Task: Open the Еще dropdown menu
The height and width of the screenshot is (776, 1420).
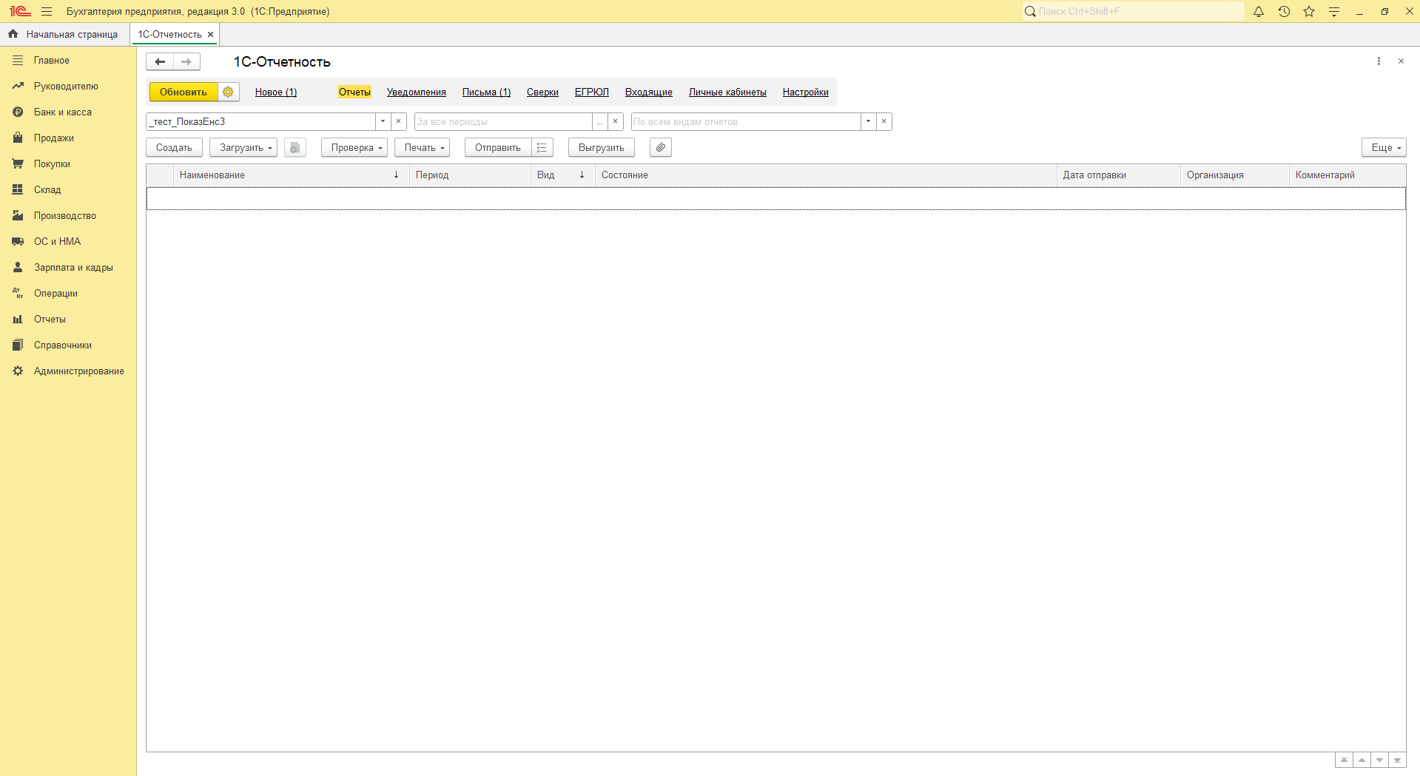Action: click(x=1384, y=147)
